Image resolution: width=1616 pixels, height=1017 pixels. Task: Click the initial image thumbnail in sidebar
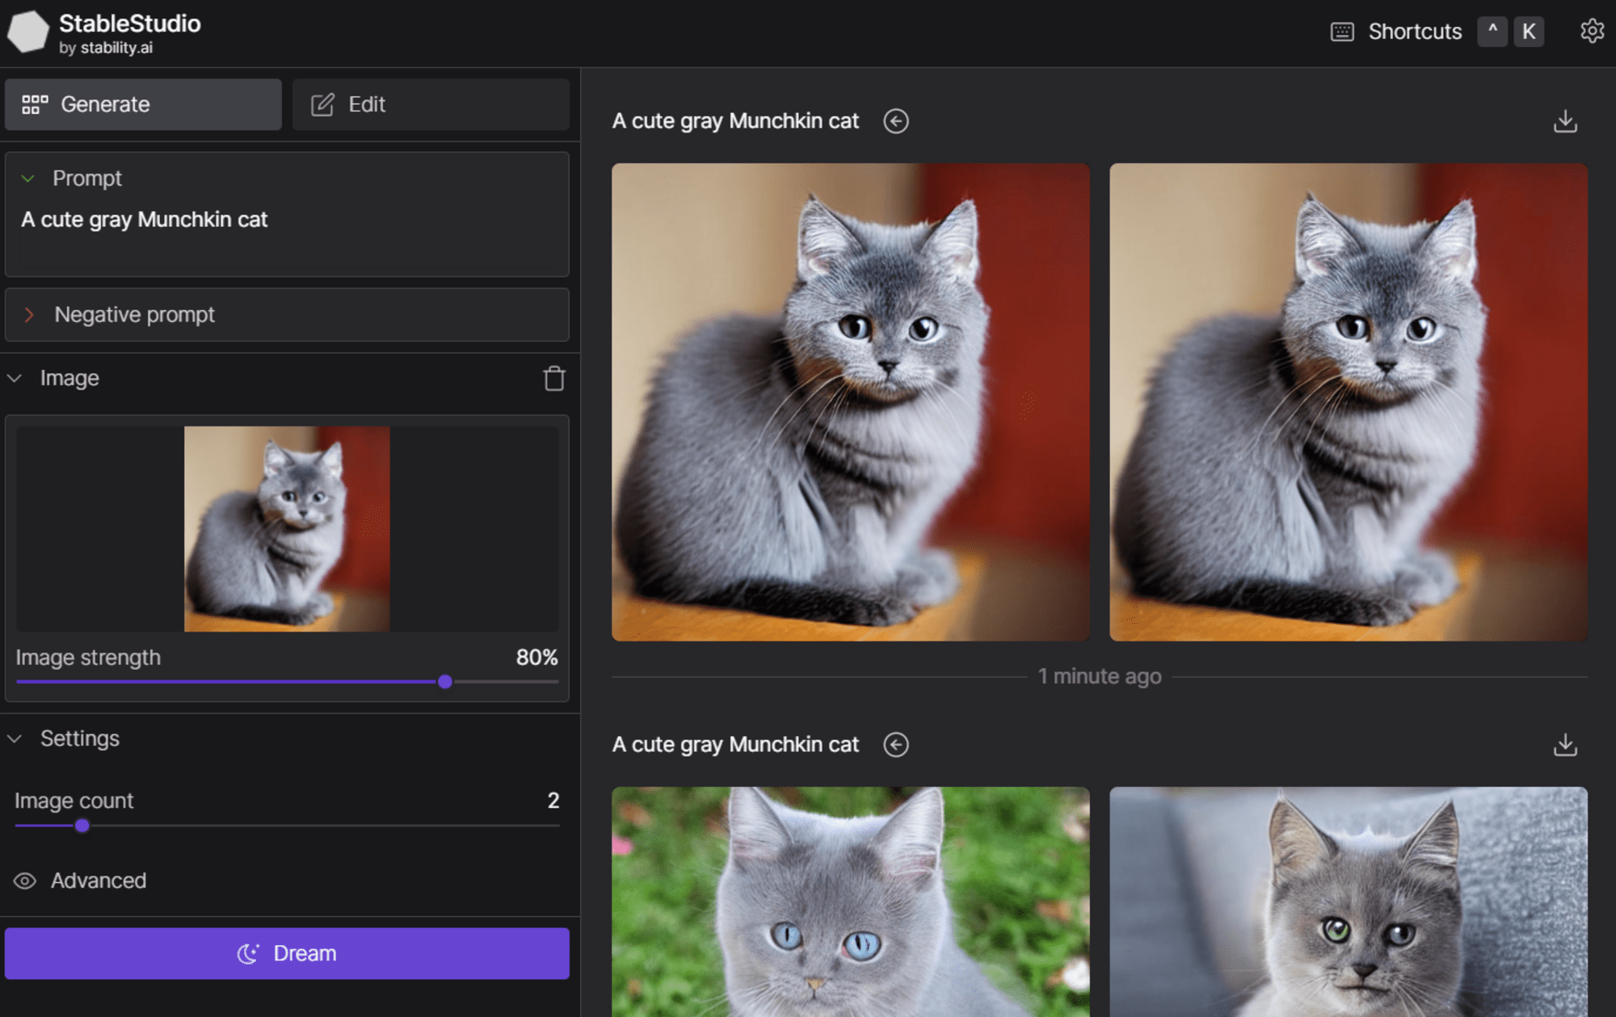click(x=287, y=529)
